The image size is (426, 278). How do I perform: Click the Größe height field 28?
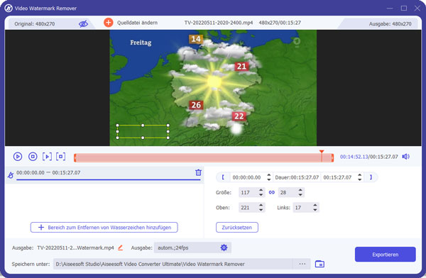pyautogui.click(x=288, y=192)
